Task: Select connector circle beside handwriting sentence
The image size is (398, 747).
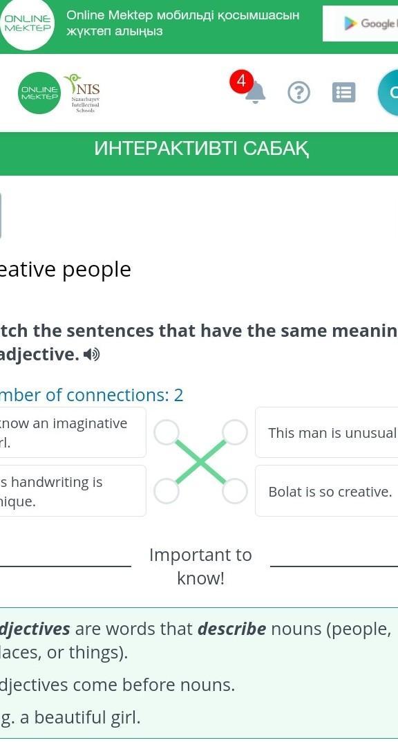Action: coord(167,491)
